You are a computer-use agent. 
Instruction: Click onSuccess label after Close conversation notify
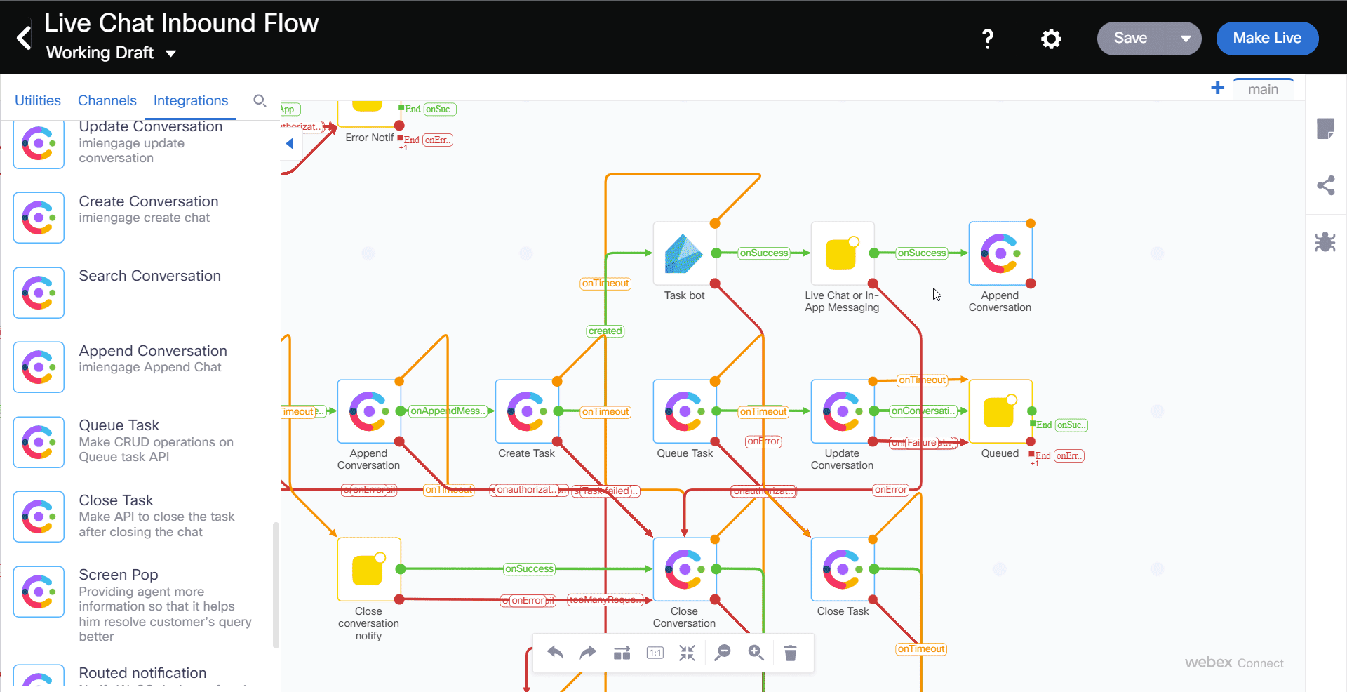[530, 569]
